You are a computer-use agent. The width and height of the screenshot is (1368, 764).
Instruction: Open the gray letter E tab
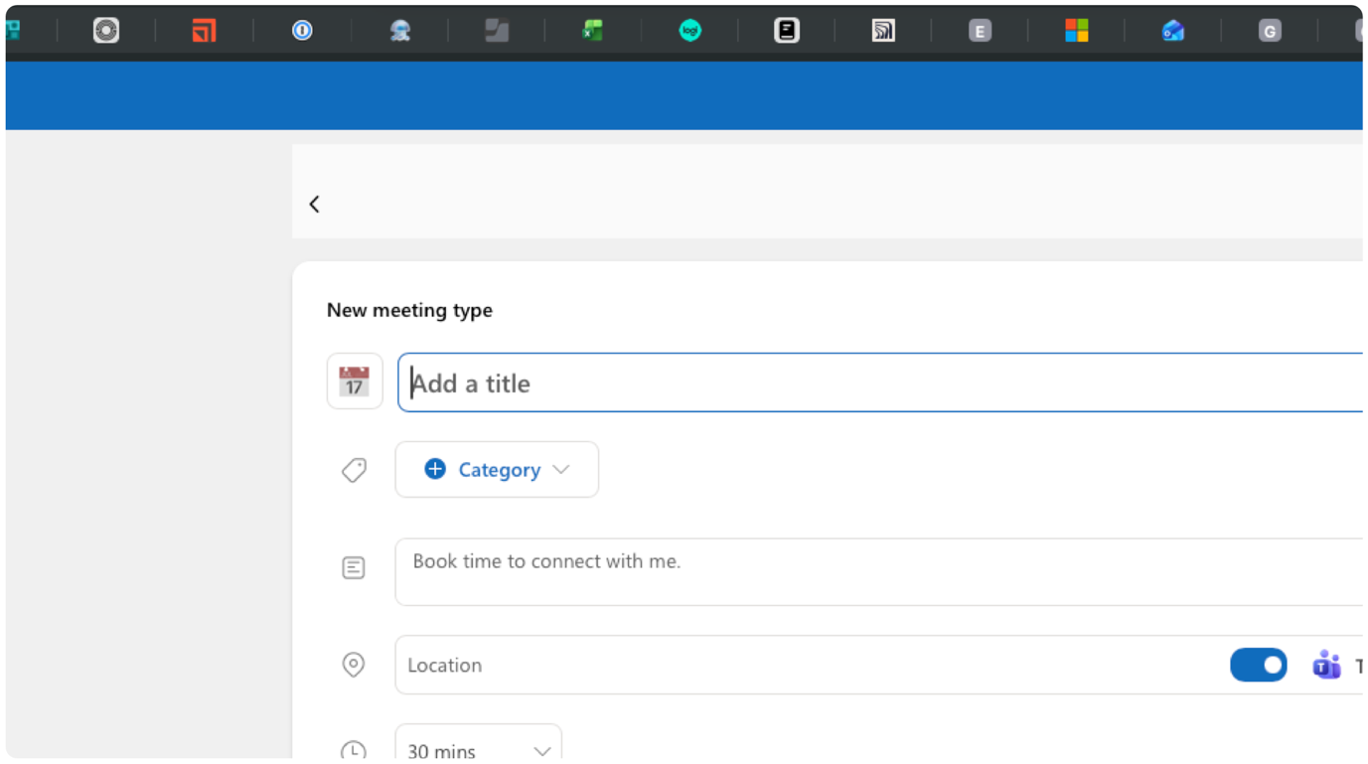981,31
